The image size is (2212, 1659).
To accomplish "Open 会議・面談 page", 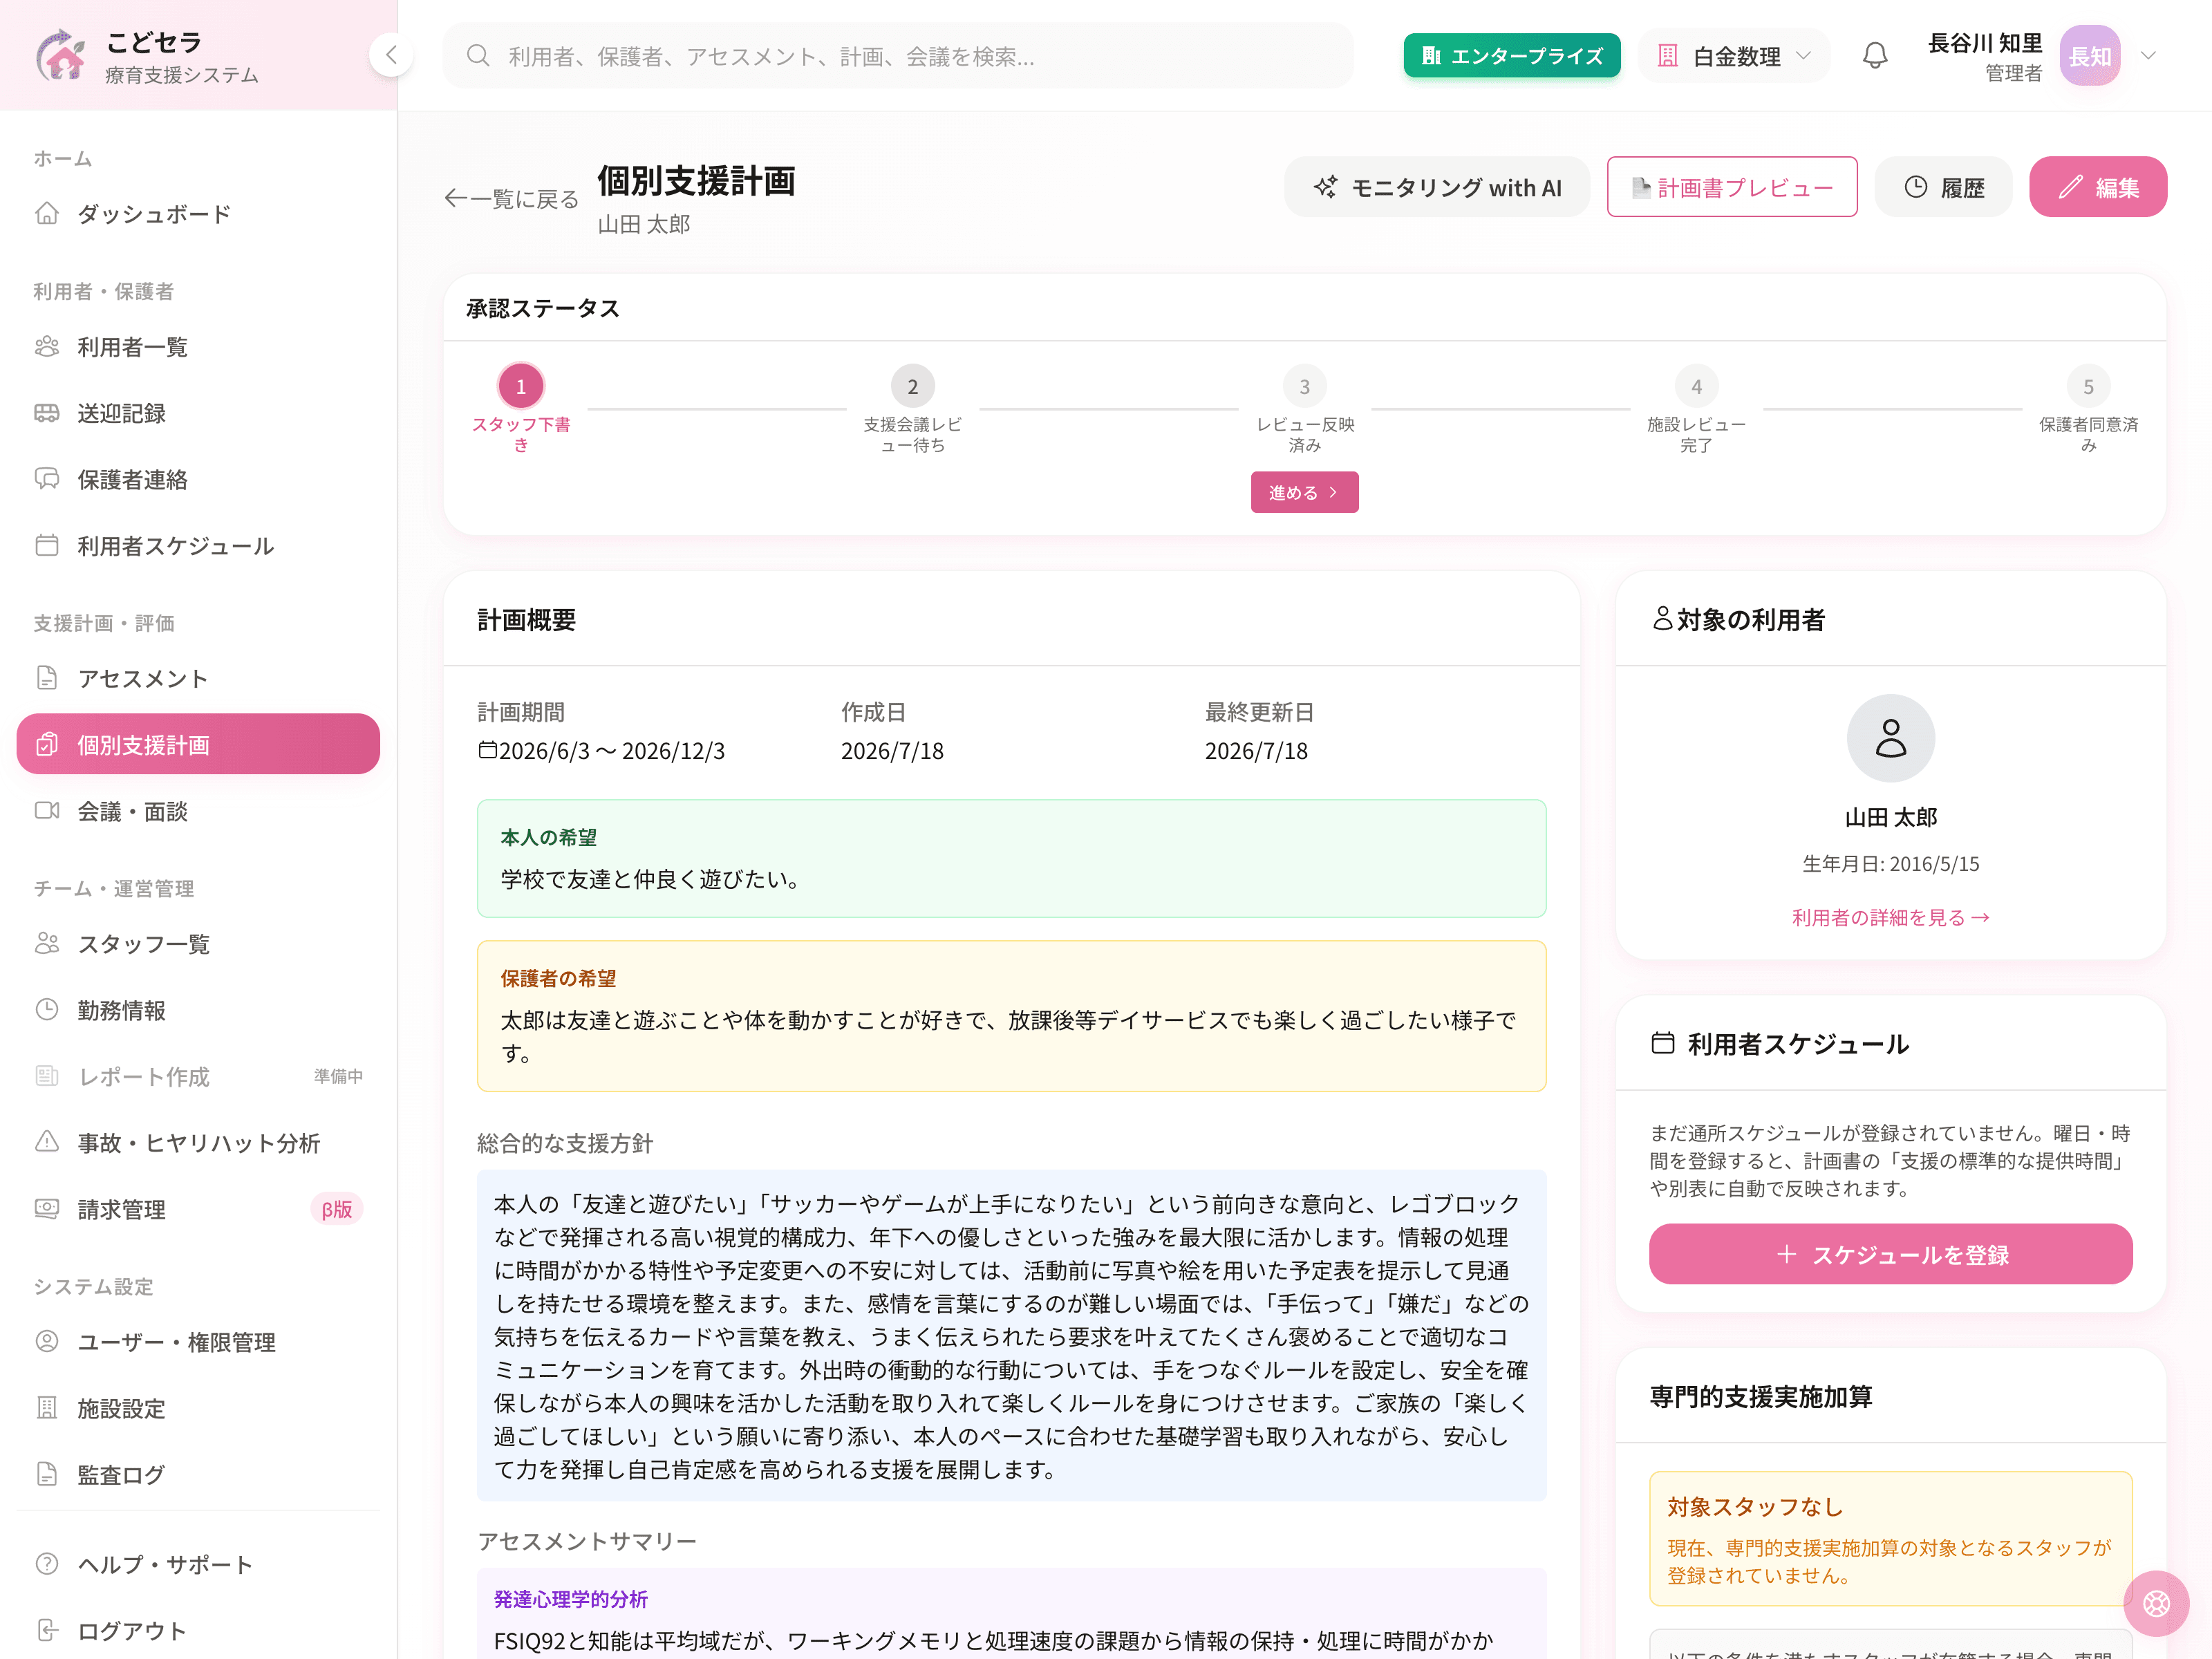I will (x=198, y=811).
